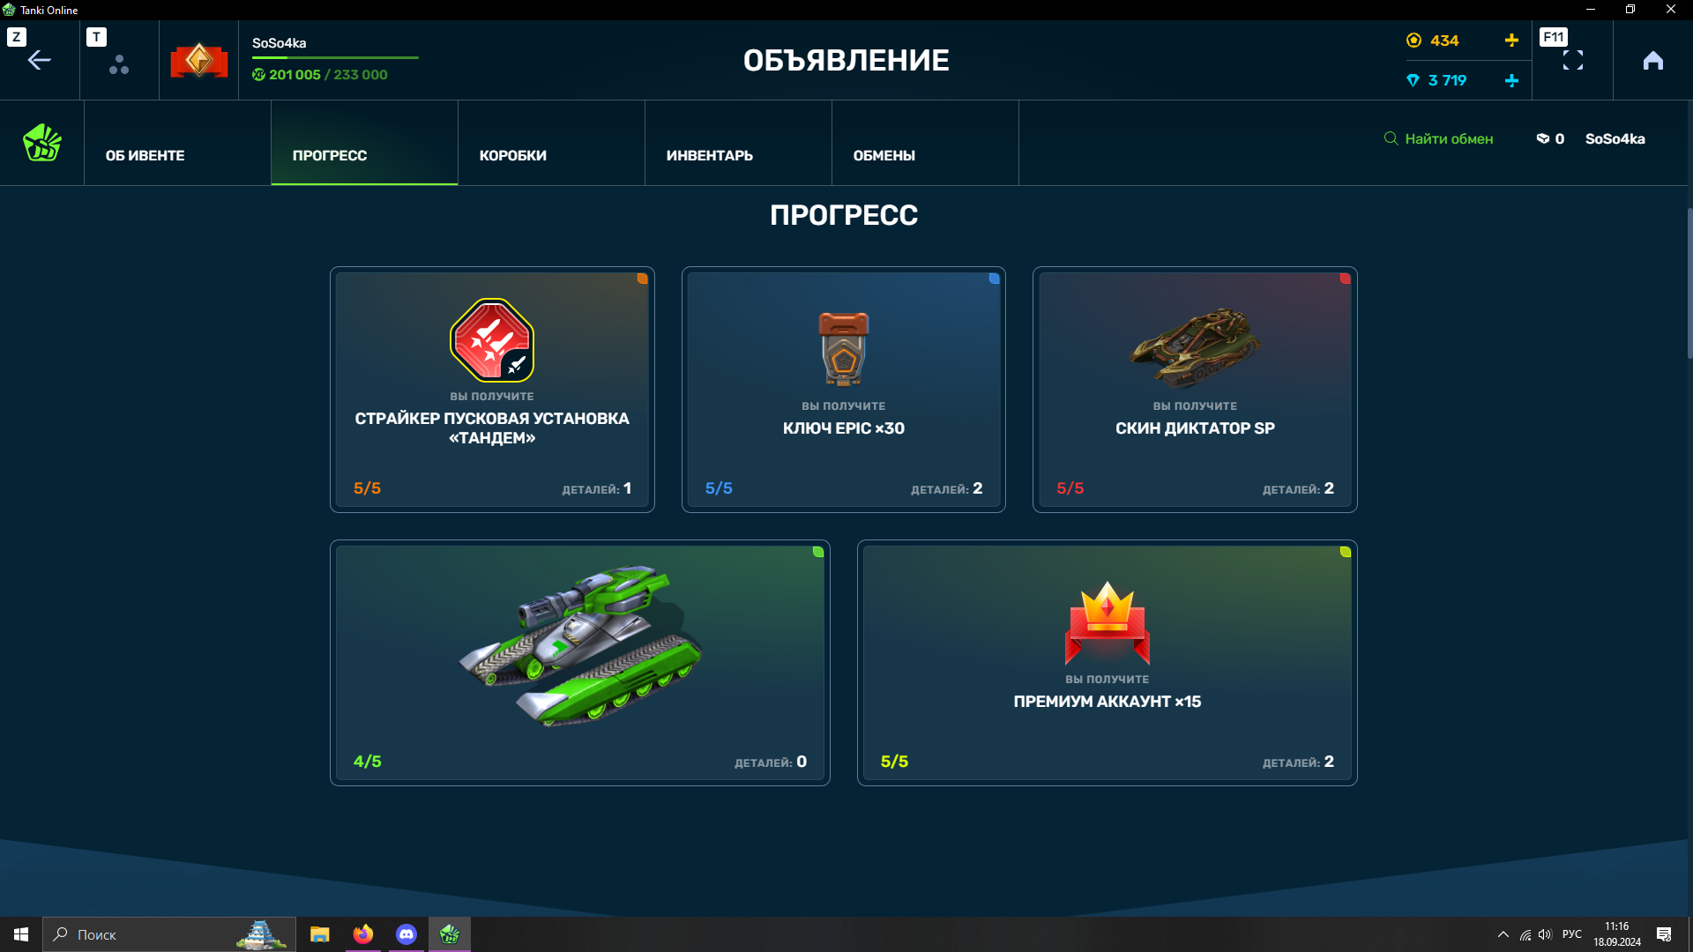Click the 3 719 crystal amount

click(1447, 80)
